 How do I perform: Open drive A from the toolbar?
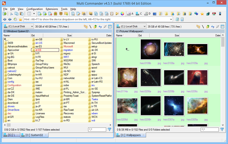click(x=131, y=14)
